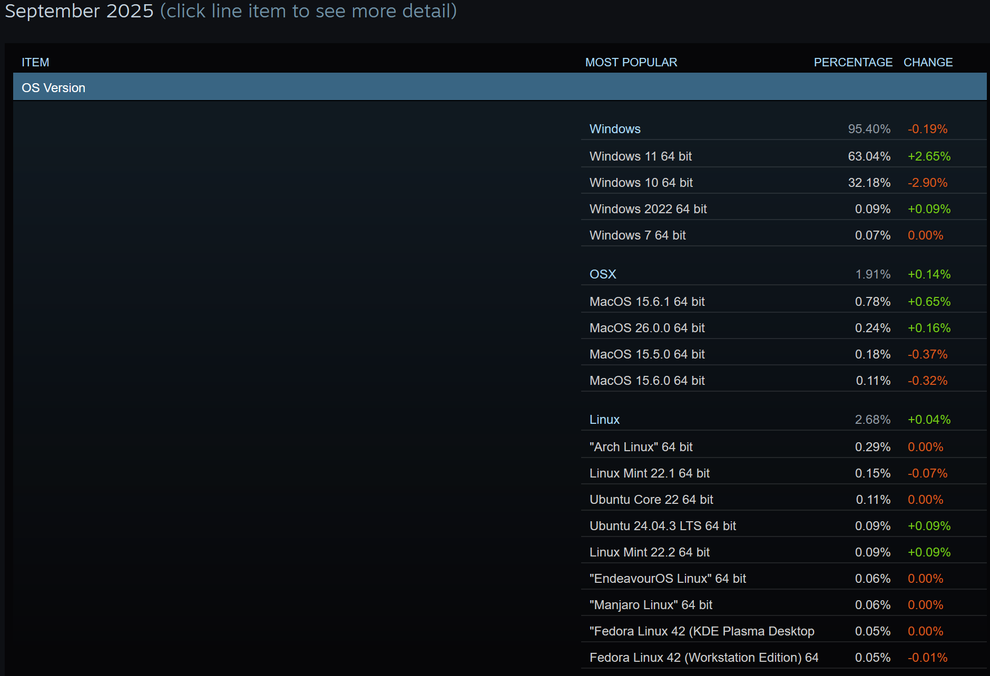Click the ITEM column header
The height and width of the screenshot is (676, 990).
pyautogui.click(x=35, y=62)
